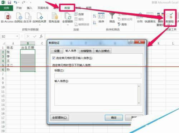Open the Name Box dropdown arrow

(x=17, y=36)
